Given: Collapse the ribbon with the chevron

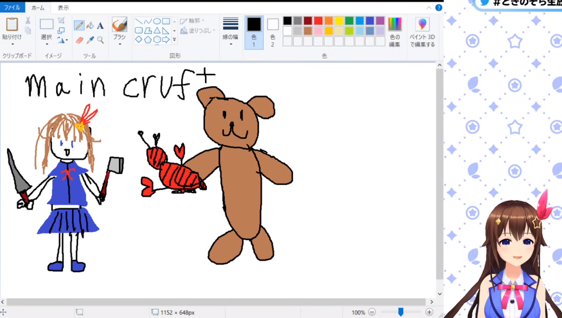Looking at the screenshot, I should point(430,7).
